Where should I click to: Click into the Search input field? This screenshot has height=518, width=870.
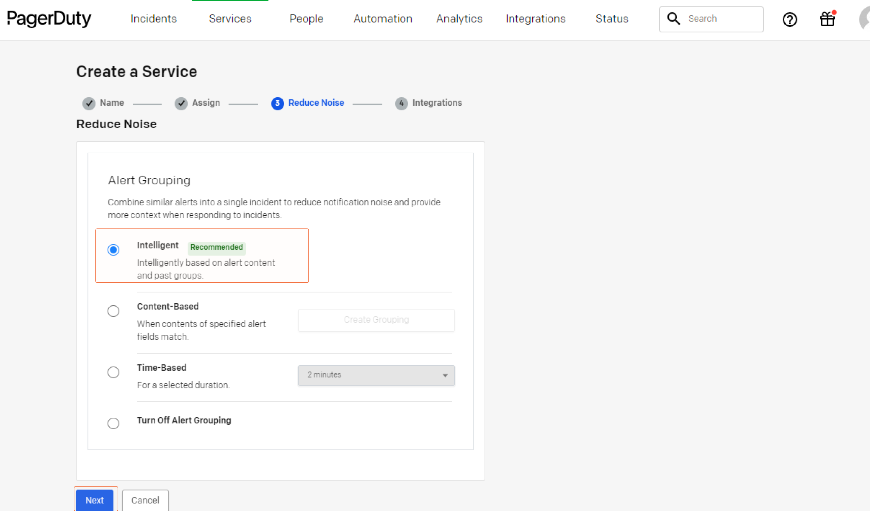pos(722,19)
